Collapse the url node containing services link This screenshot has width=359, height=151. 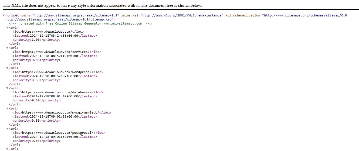7,48
